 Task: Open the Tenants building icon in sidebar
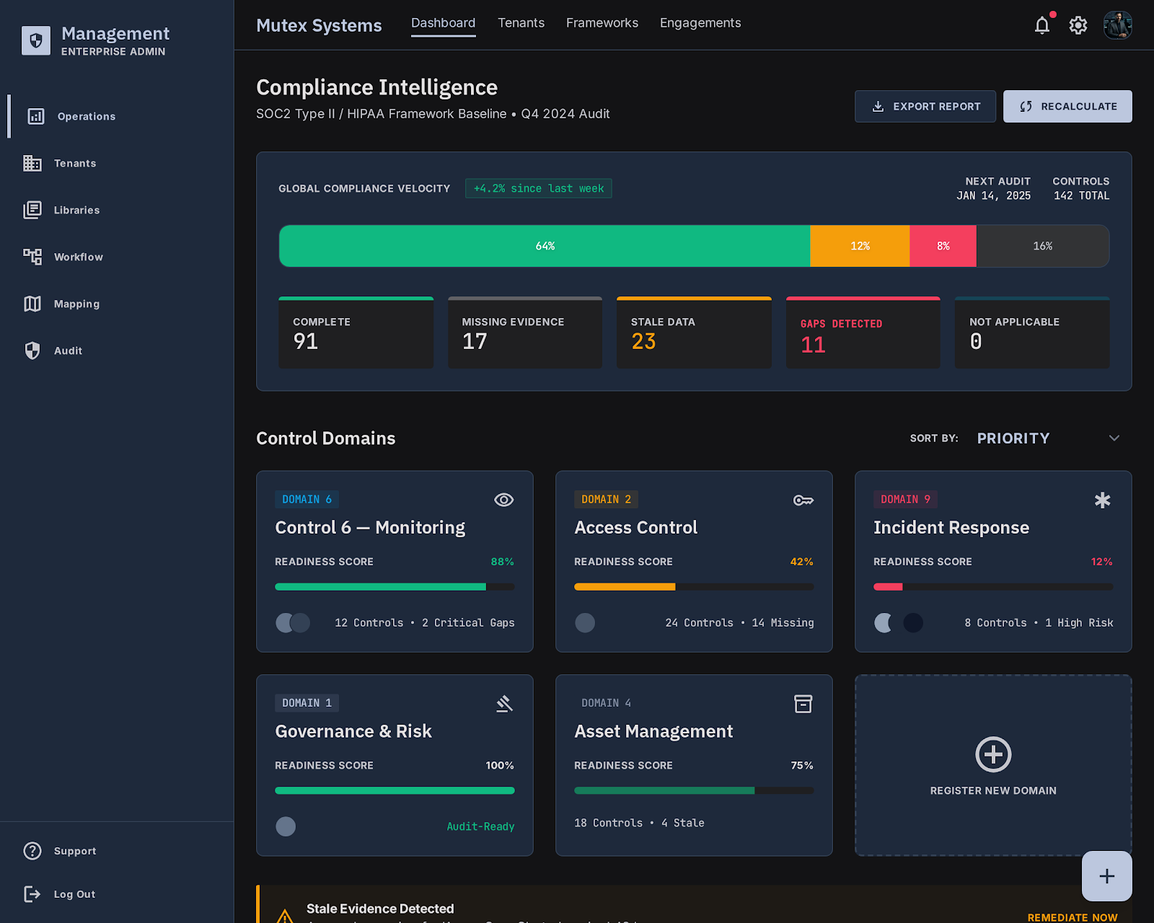32,163
